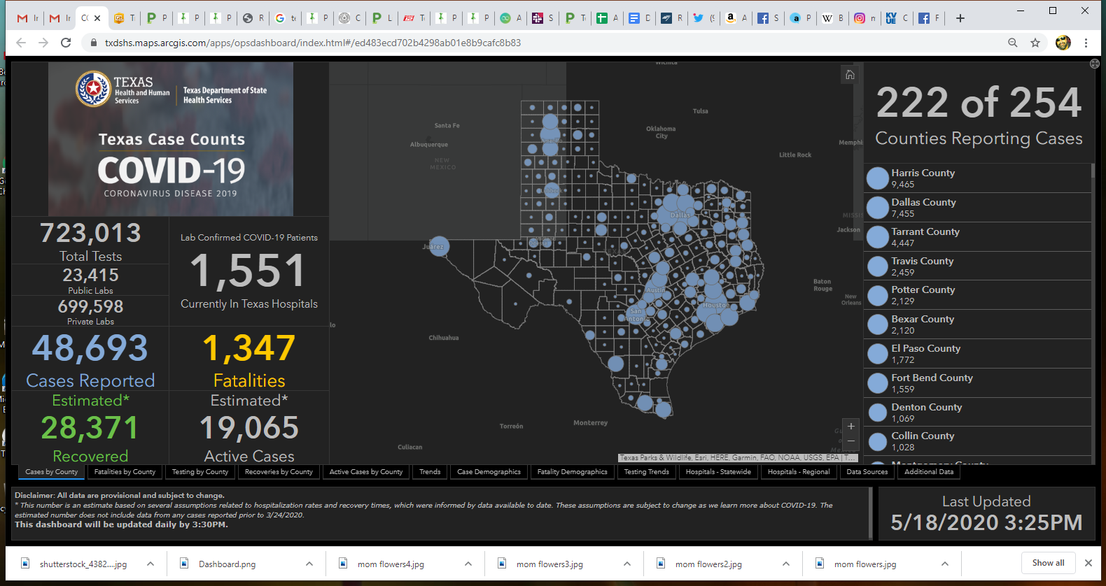Go back to the previous page
1106x586 pixels.
coord(21,43)
